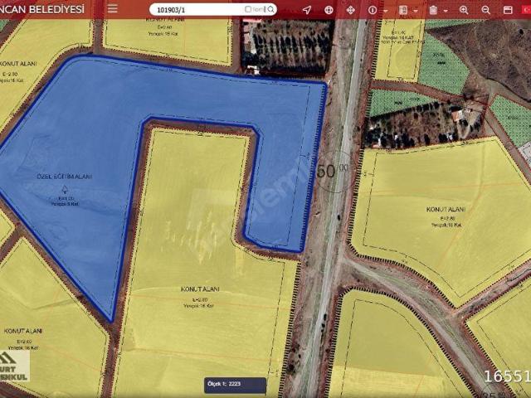531x398 pixels.
Task: Click the locate-me arrow icon
Action: coord(307,10)
